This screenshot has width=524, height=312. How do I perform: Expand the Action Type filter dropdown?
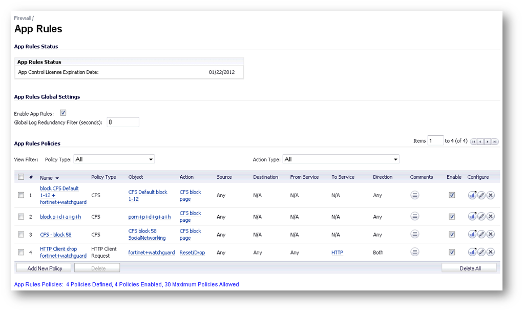[341, 159]
